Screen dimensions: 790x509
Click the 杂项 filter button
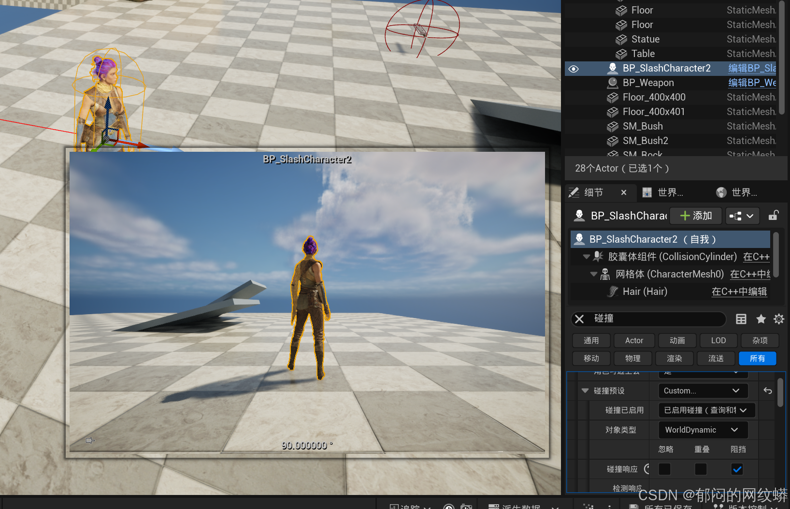pyautogui.click(x=760, y=341)
